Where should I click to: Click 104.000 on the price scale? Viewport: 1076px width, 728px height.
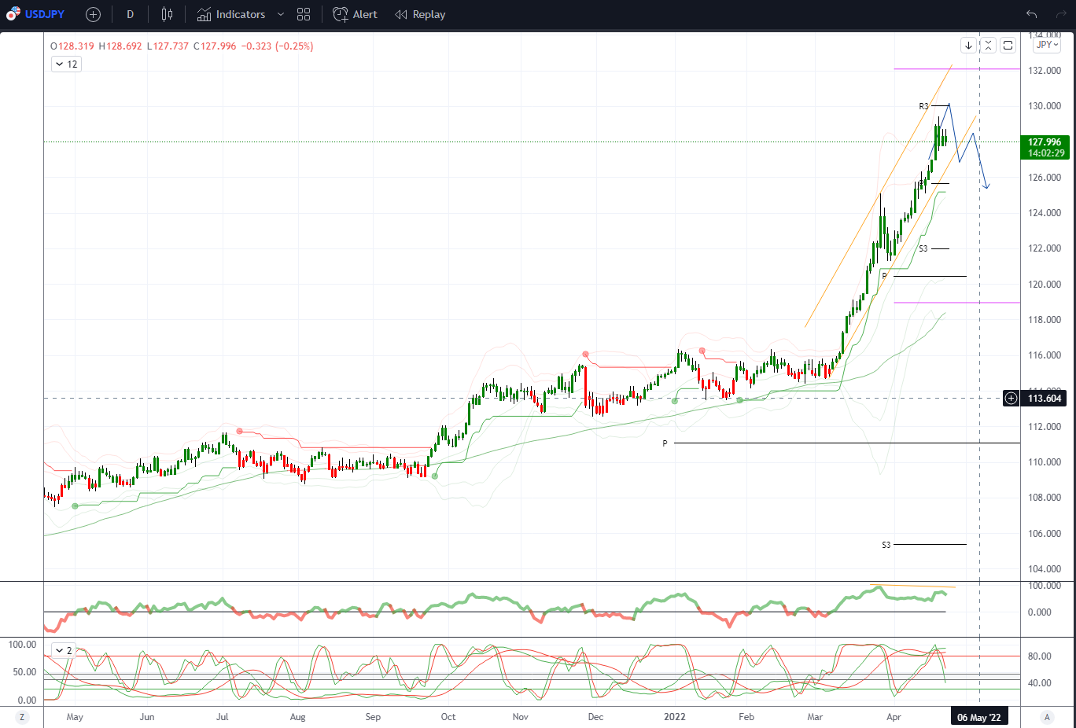point(1045,569)
